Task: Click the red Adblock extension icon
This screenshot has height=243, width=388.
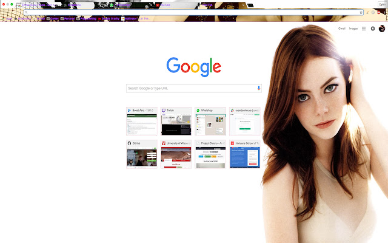Action: pos(378,12)
